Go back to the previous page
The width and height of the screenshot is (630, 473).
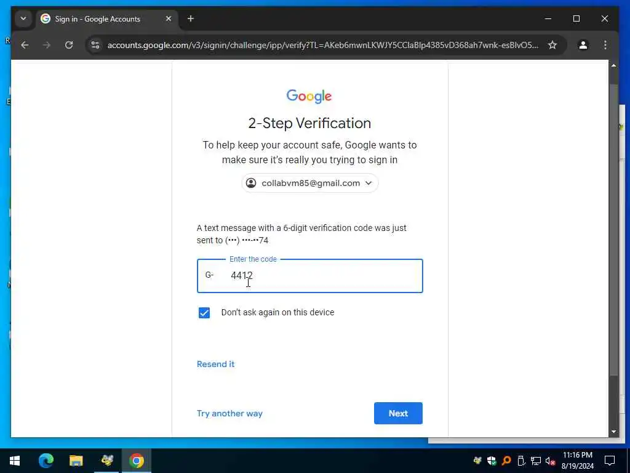(25, 45)
